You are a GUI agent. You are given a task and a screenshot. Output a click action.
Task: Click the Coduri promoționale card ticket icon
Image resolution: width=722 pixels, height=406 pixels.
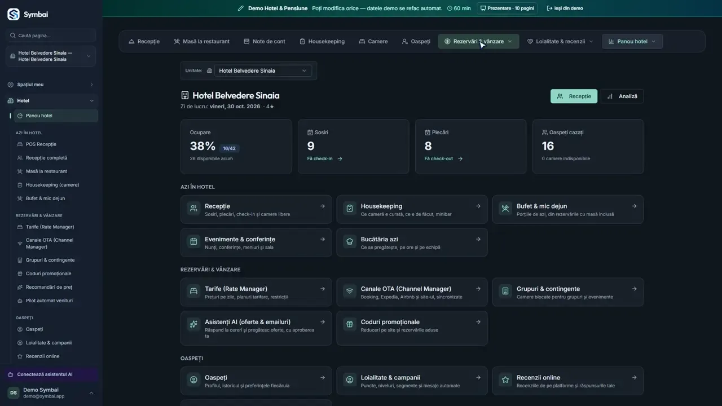click(x=350, y=324)
